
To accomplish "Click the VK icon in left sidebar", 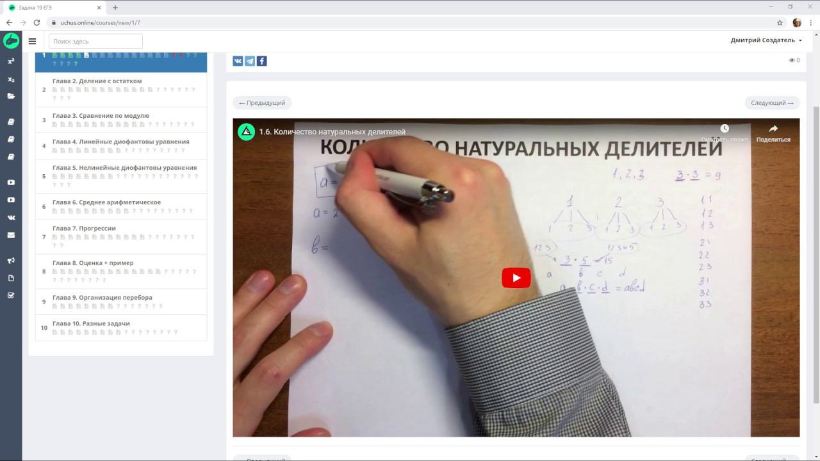I will click(11, 218).
